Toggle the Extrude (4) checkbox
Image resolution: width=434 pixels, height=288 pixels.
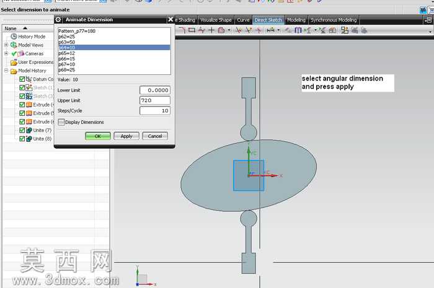click(22, 105)
